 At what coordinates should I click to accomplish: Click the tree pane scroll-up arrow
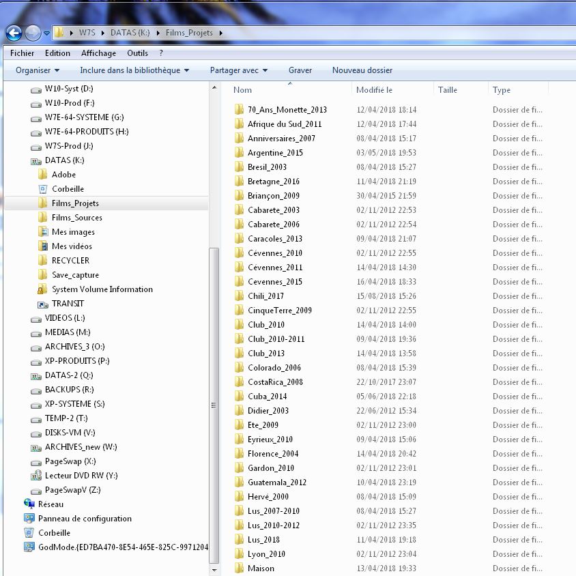(x=214, y=87)
